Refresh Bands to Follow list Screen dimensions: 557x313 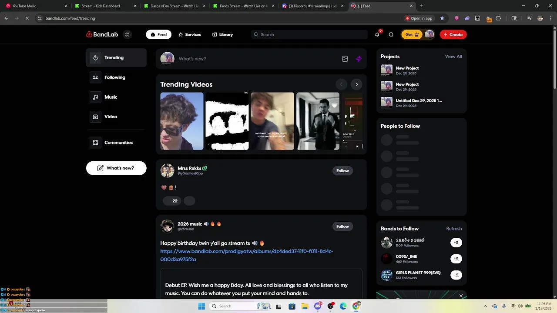coord(454,229)
